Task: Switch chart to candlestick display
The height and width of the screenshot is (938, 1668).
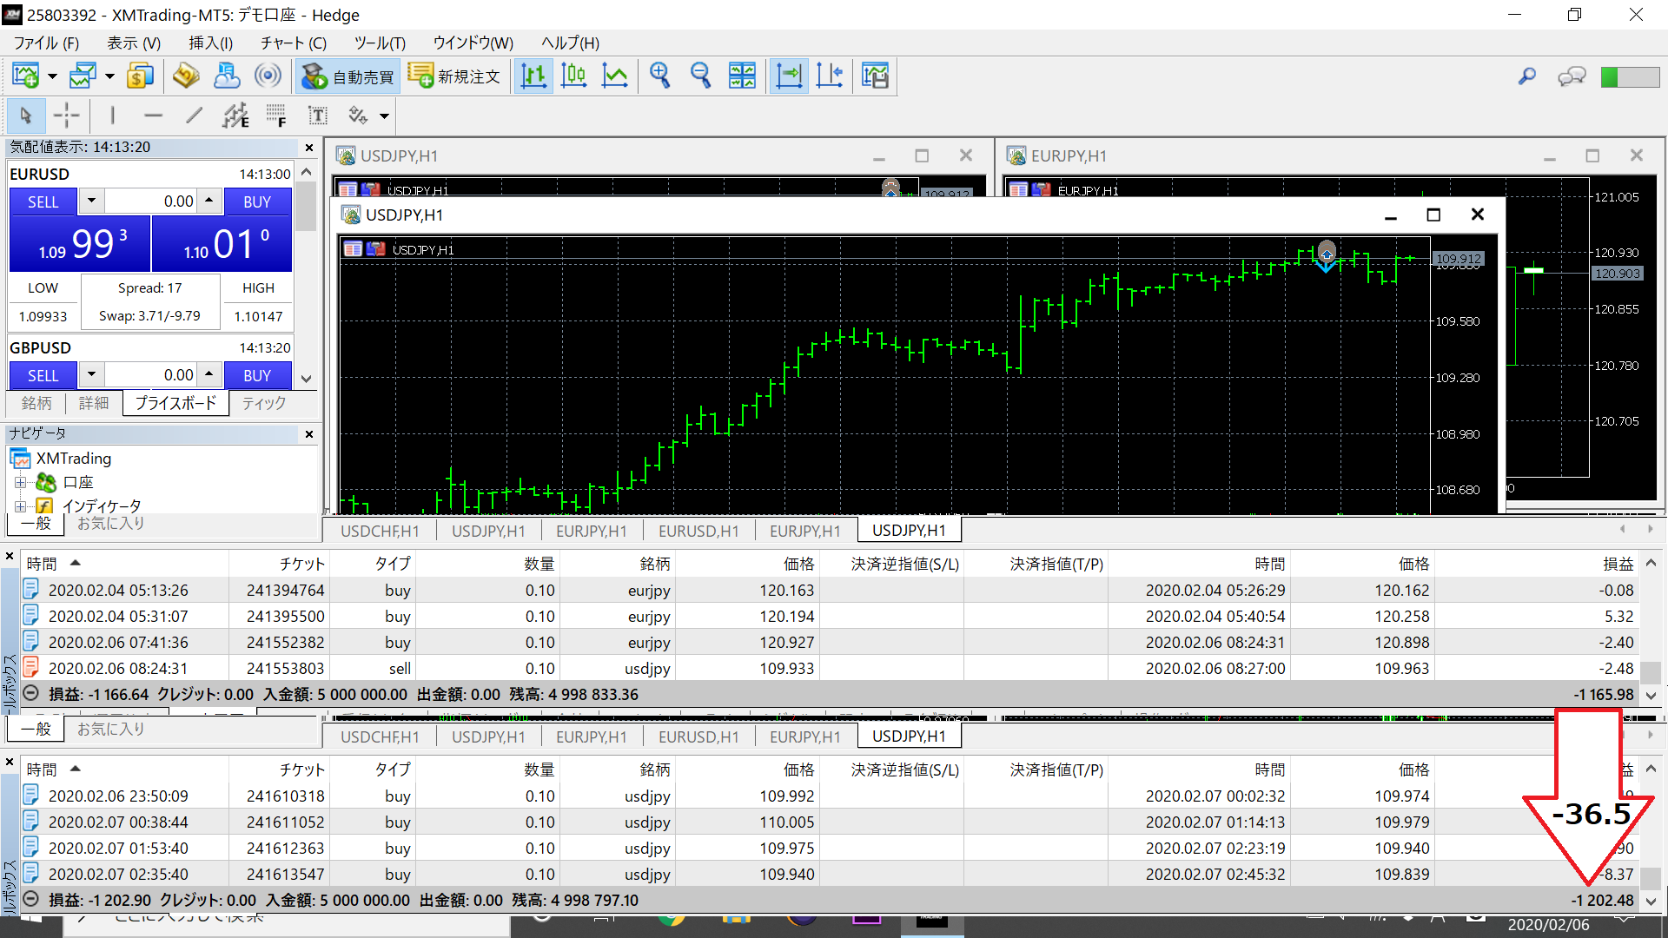Action: click(573, 76)
